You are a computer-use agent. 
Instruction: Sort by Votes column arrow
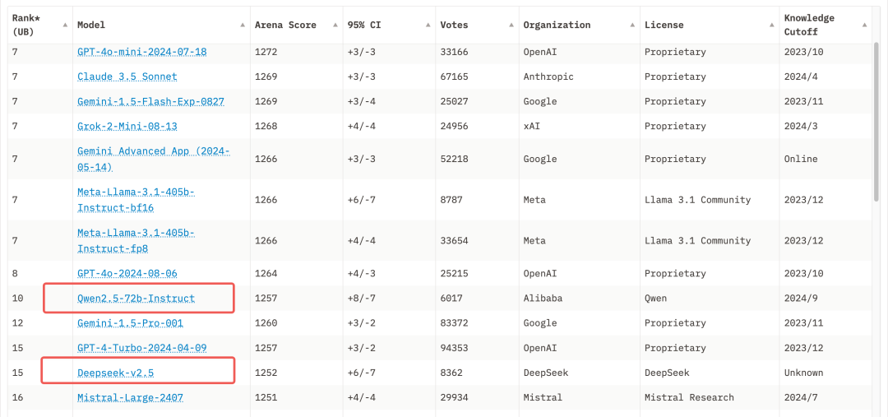511,25
